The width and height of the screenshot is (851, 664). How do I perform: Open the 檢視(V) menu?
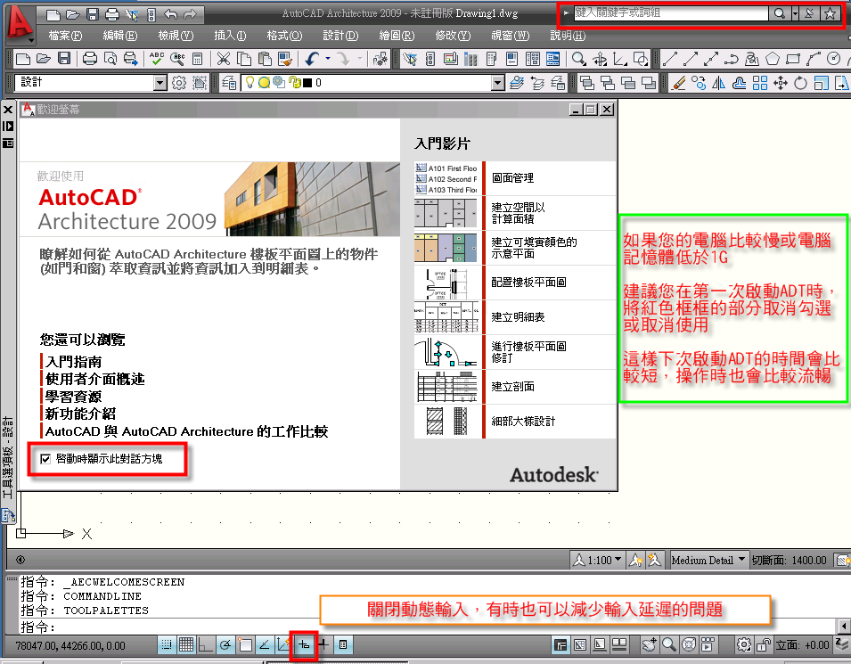coord(176,36)
